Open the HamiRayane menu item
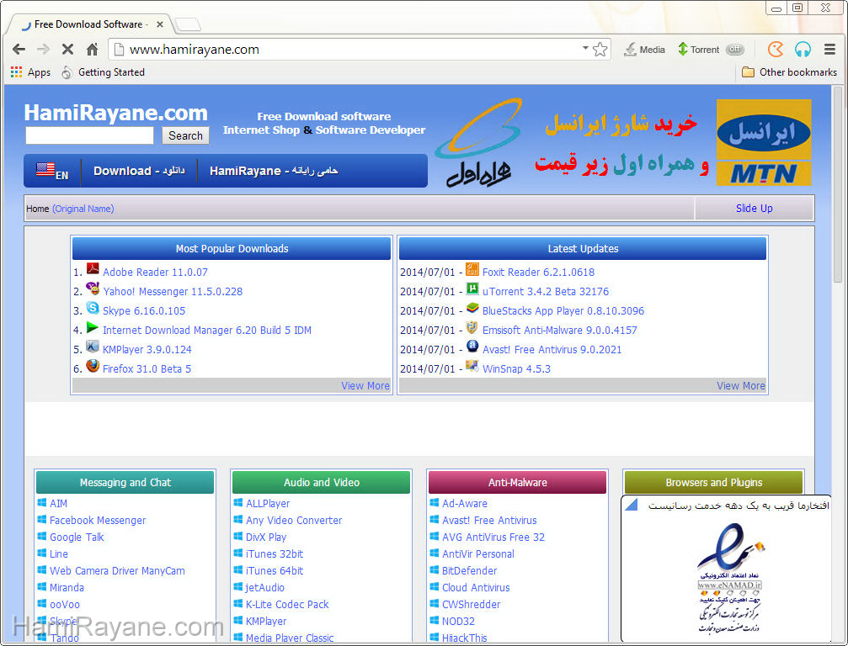 [274, 171]
